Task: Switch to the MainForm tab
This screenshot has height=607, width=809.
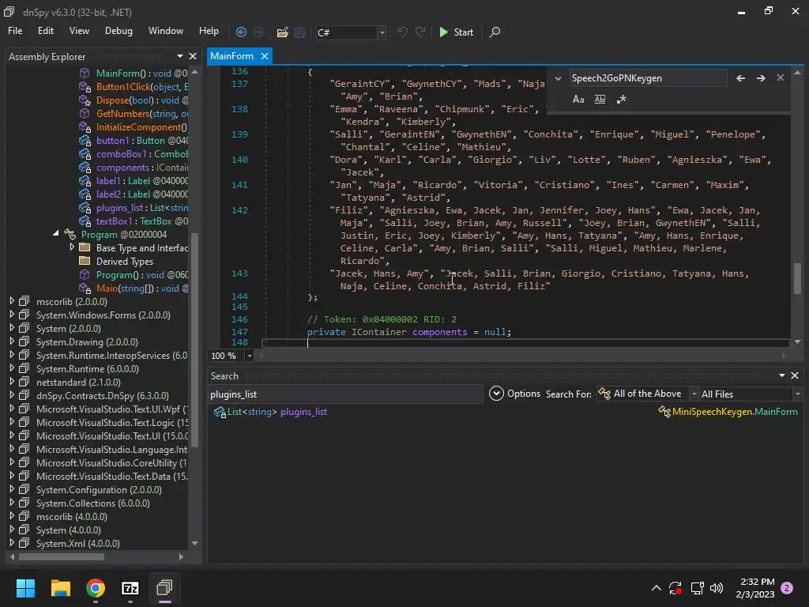Action: 231,56
